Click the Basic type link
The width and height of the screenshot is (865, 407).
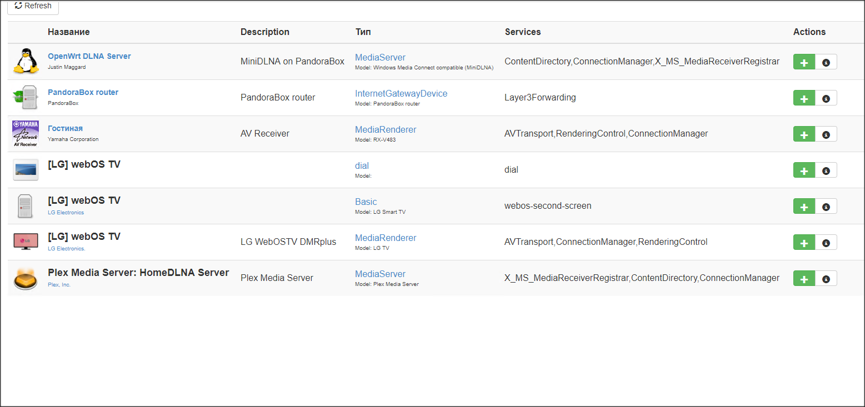tap(366, 202)
